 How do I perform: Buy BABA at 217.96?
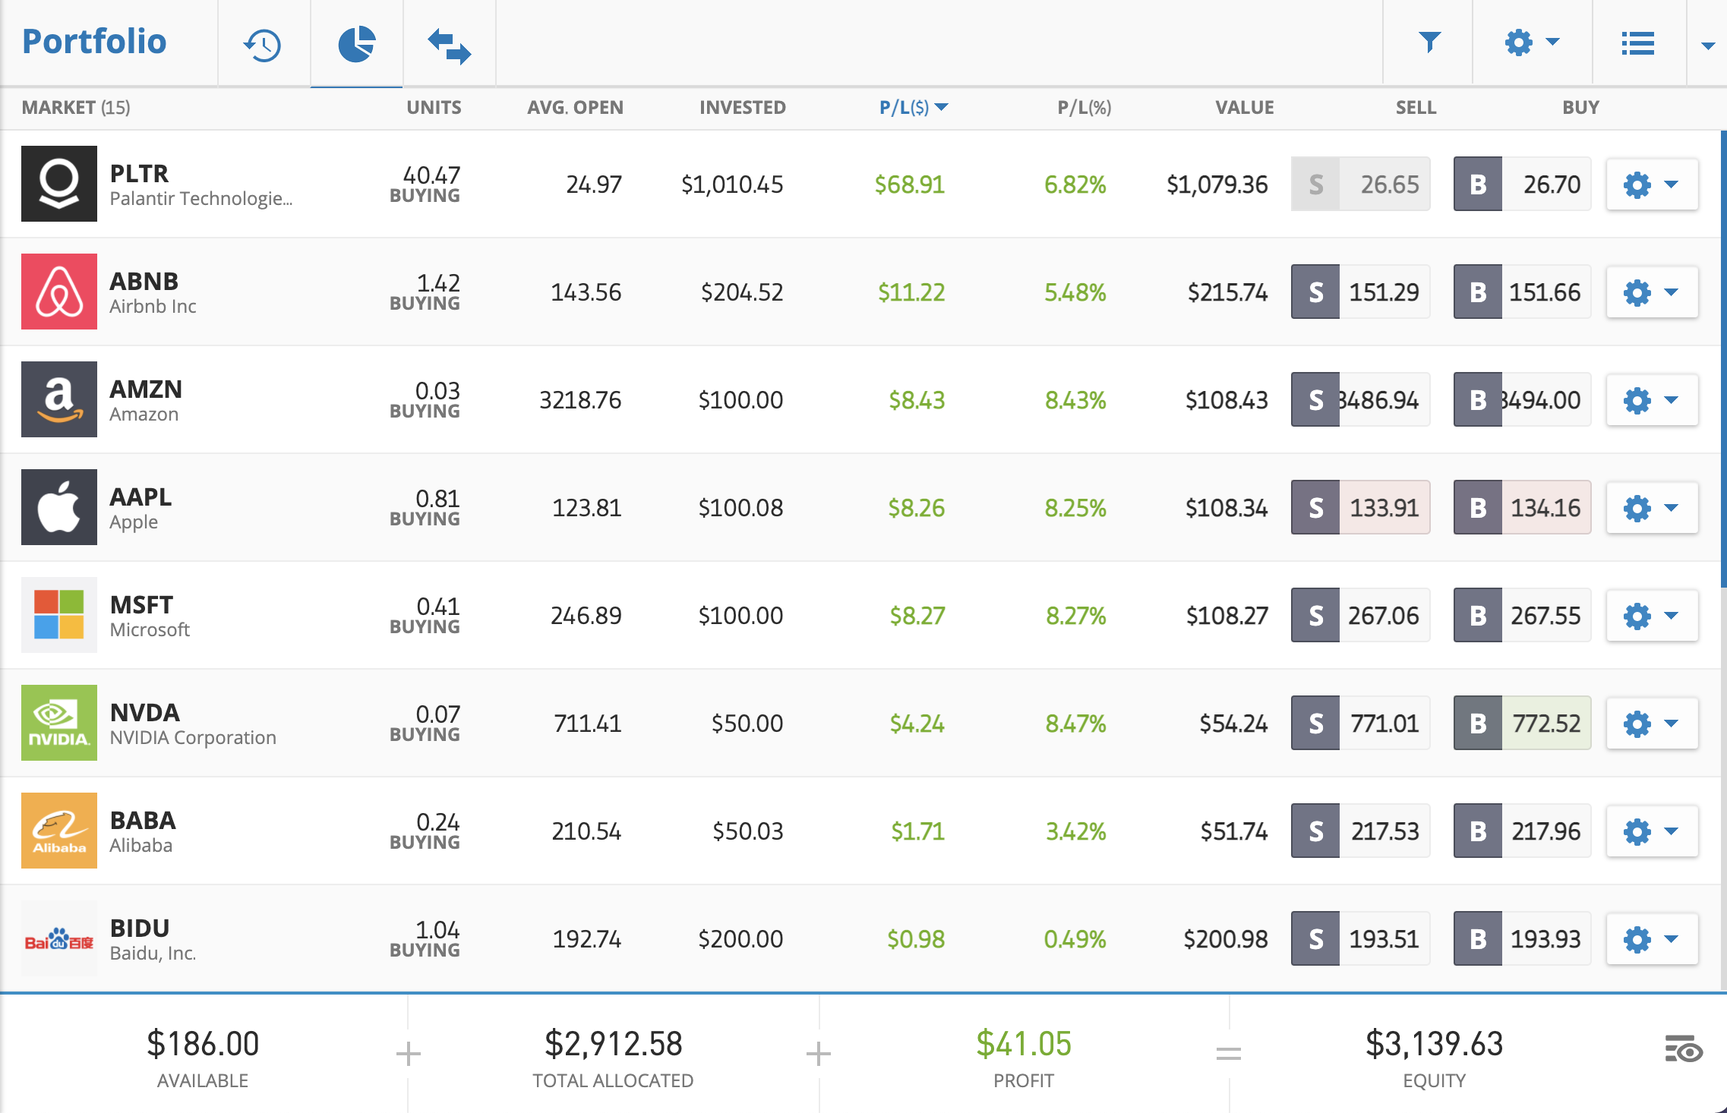click(x=1522, y=831)
